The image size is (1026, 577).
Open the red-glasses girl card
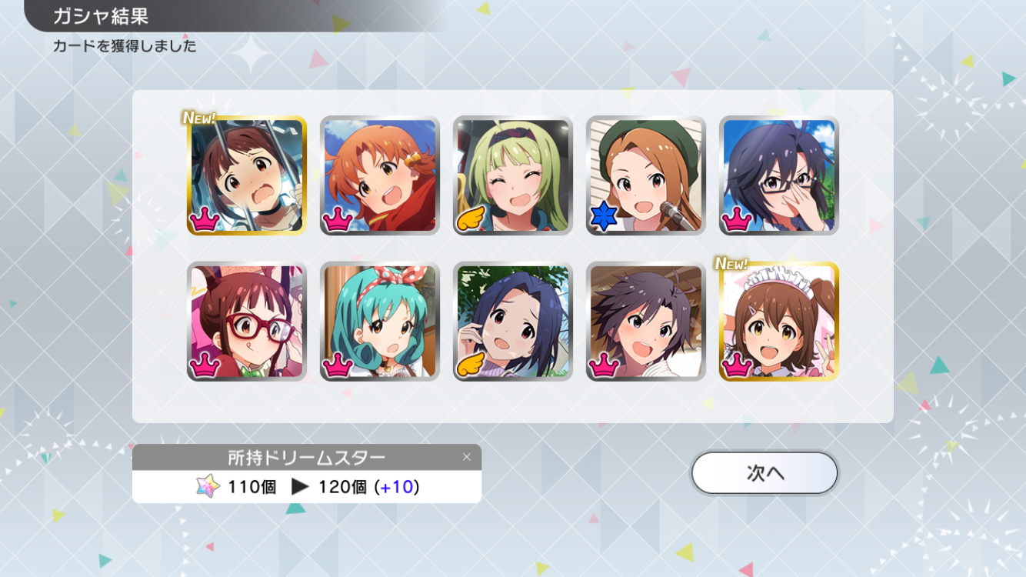coord(246,322)
